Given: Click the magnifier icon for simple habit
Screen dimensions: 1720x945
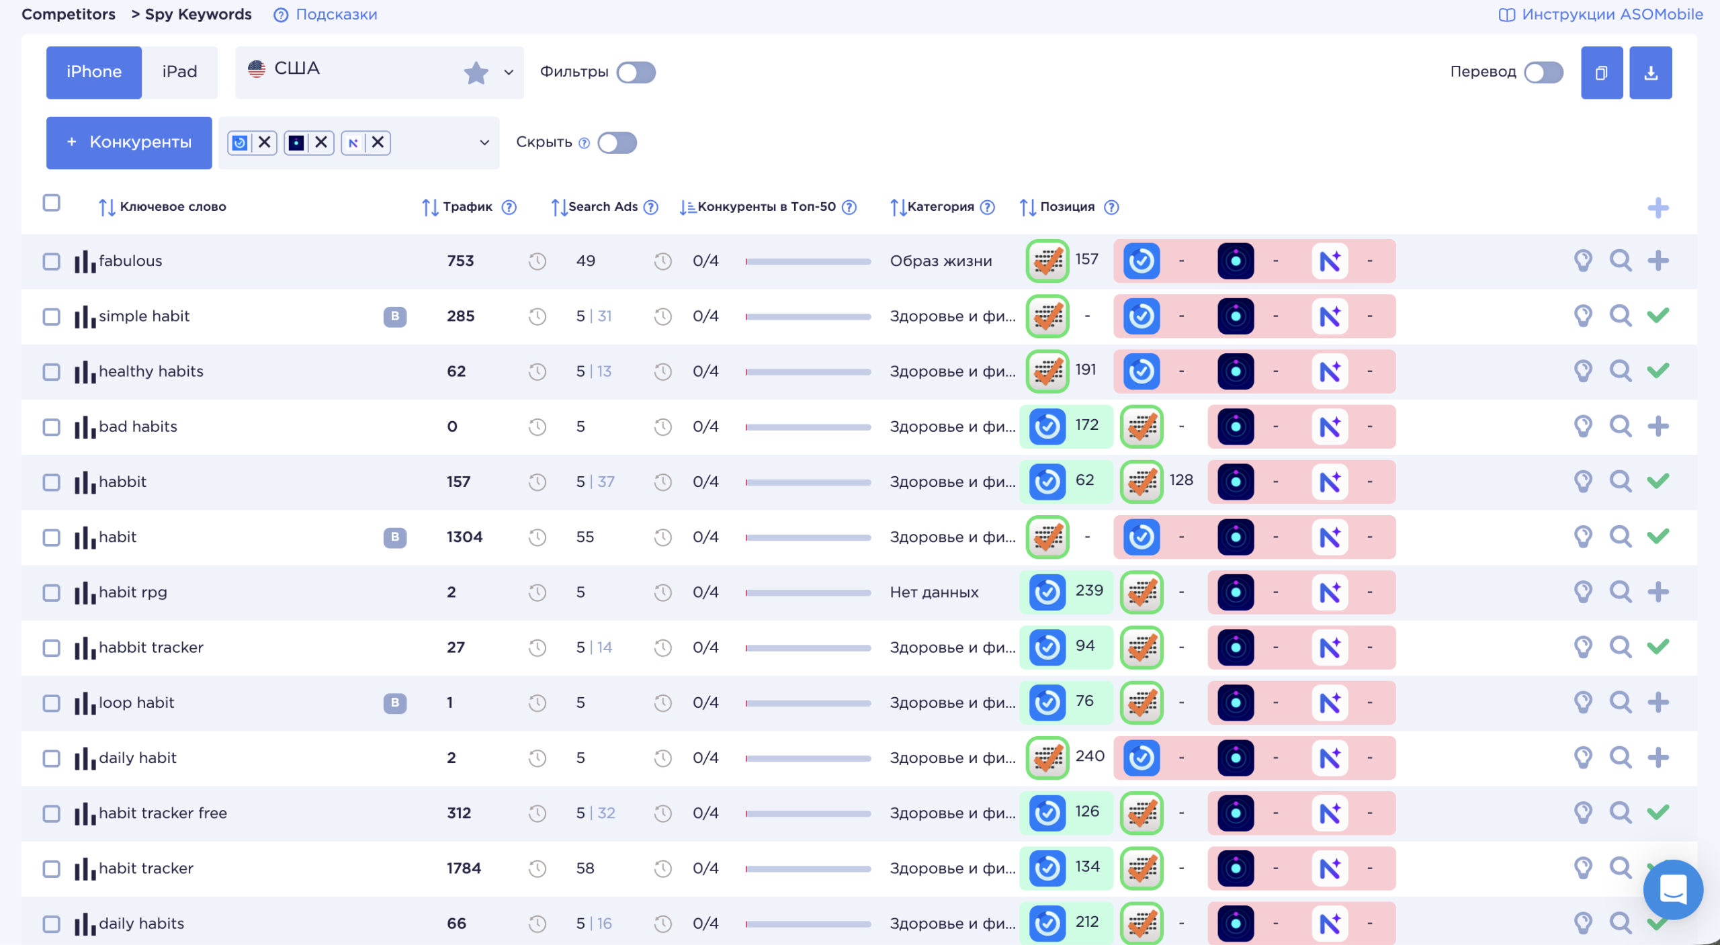Looking at the screenshot, I should pos(1621,316).
